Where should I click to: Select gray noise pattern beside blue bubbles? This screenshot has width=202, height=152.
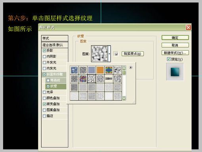click(83, 70)
